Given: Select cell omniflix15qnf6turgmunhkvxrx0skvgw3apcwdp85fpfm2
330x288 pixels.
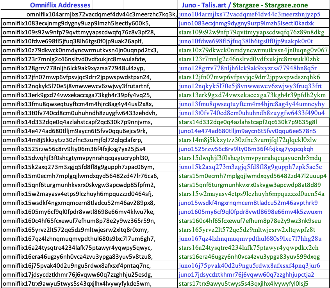Looking at the screenshot, I should pos(89,185).
